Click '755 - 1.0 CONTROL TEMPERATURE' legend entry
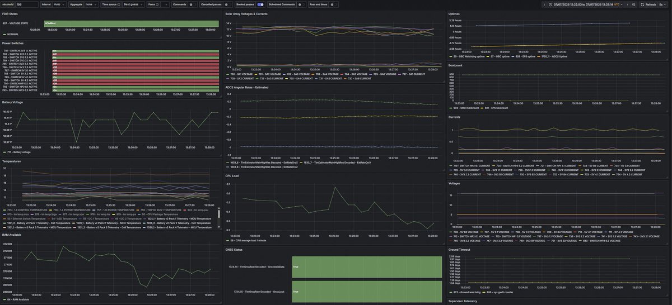The image size is (672, 305). point(26,211)
